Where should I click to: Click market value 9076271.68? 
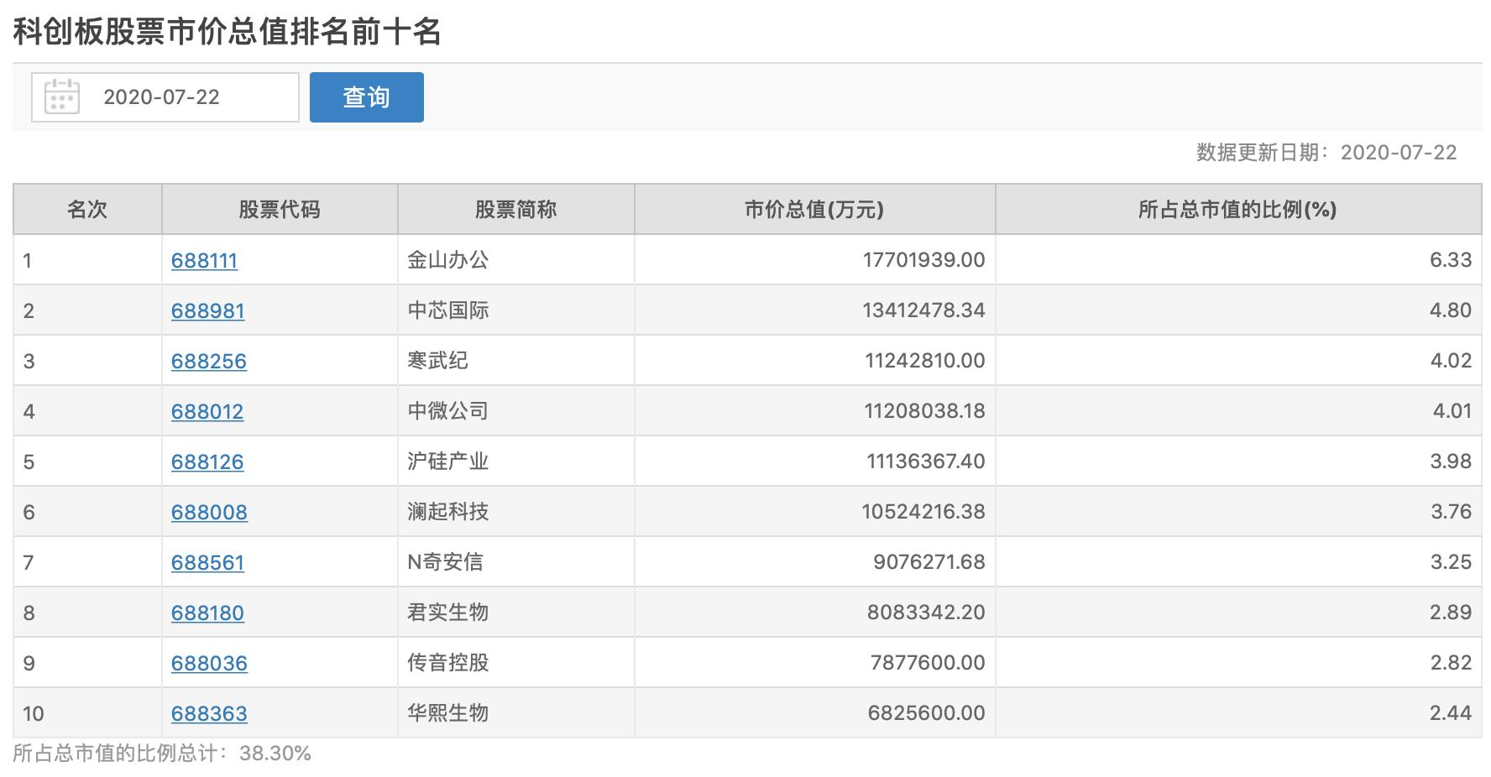[x=929, y=562]
